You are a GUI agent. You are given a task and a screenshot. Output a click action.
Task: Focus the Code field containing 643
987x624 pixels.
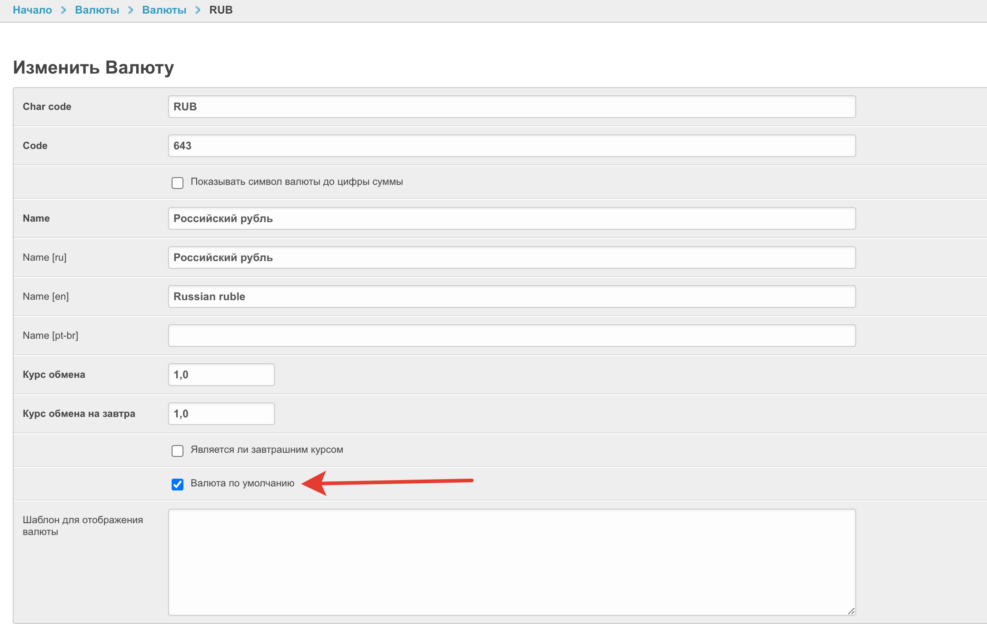512,146
